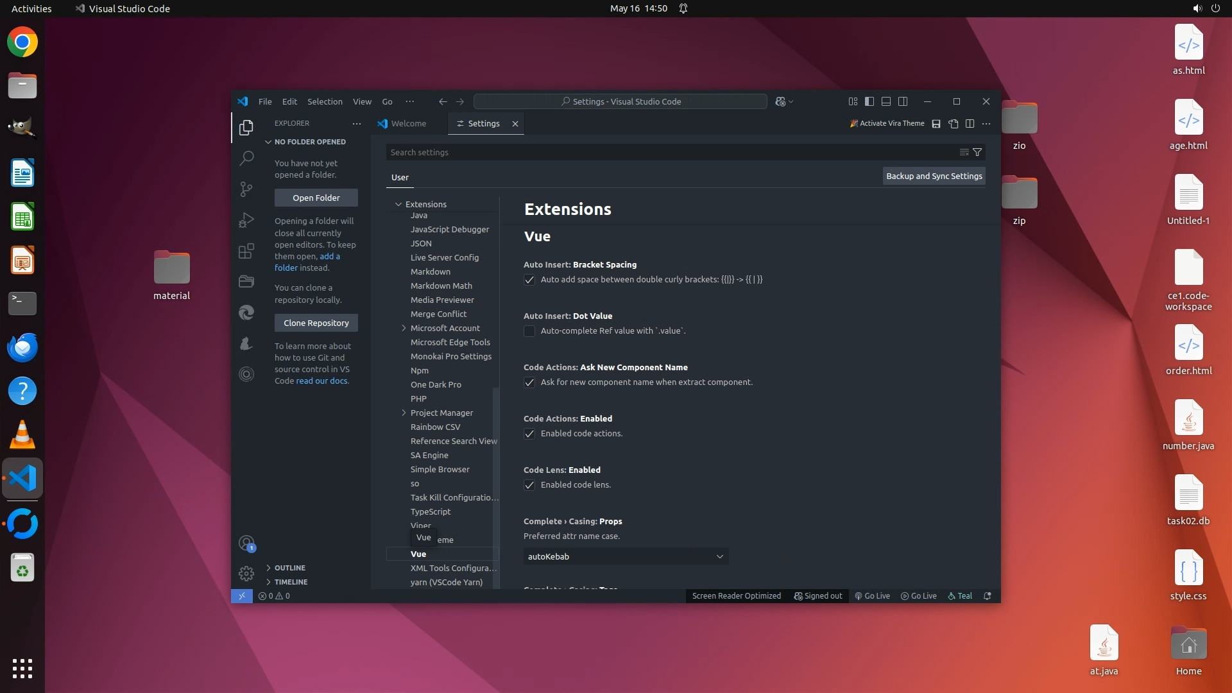Screen dimensions: 1232x693
Task: Expand Microsoft Account tree item
Action: pos(404,328)
